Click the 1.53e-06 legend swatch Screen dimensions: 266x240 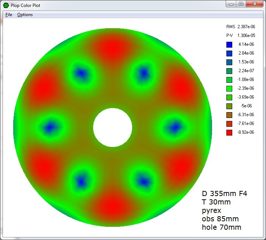(229, 62)
